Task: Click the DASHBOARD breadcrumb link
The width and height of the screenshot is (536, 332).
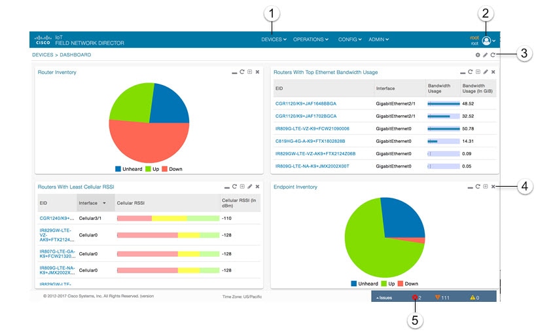Action: tap(75, 55)
